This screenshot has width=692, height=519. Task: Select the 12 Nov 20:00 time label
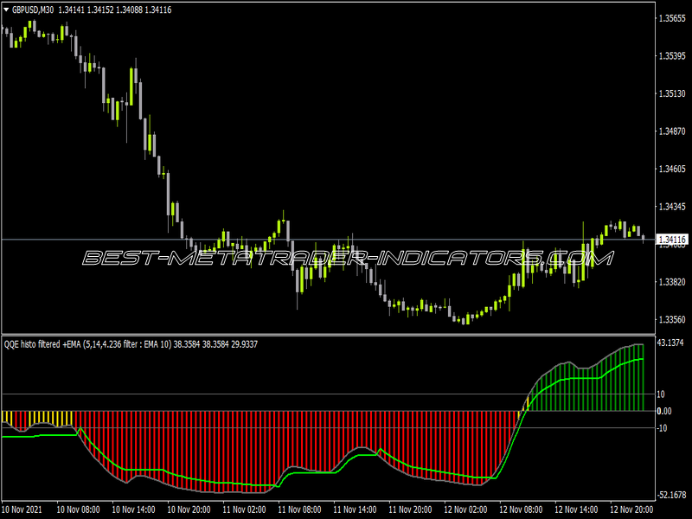click(631, 509)
